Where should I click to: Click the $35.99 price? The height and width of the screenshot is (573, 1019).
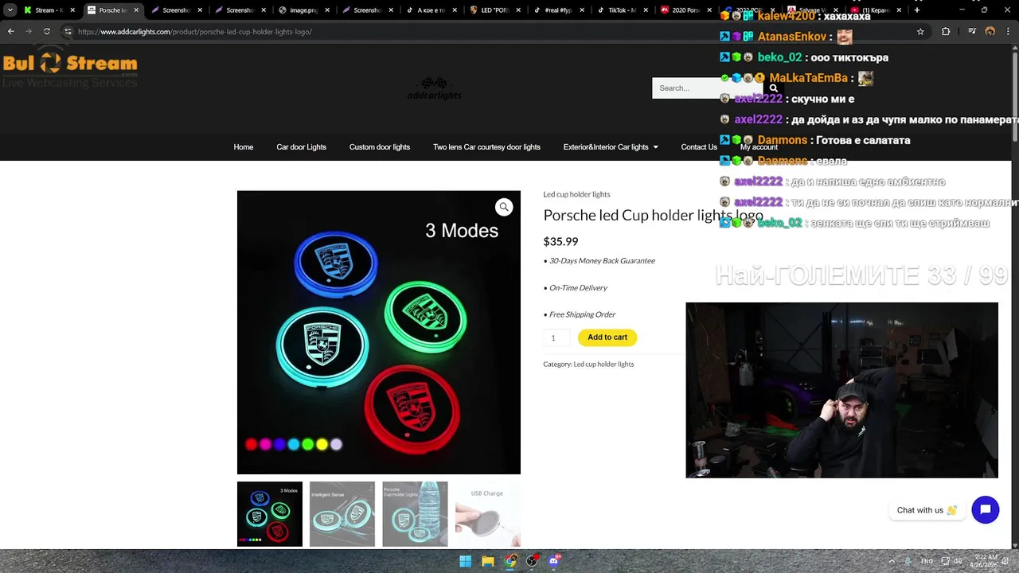[560, 242]
